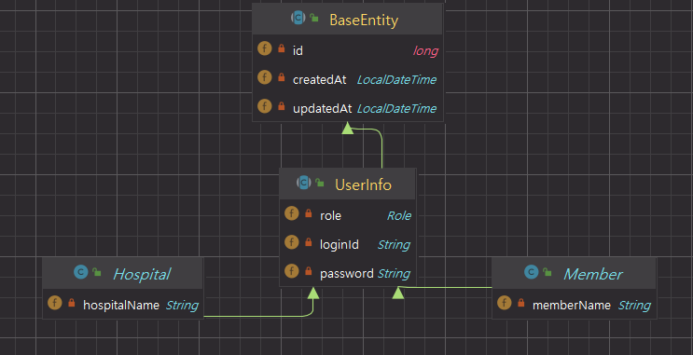Select the BaseEntity class title
The width and height of the screenshot is (693, 355).
click(364, 20)
